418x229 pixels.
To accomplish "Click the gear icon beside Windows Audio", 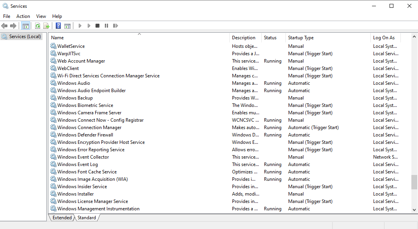I will point(53,83).
